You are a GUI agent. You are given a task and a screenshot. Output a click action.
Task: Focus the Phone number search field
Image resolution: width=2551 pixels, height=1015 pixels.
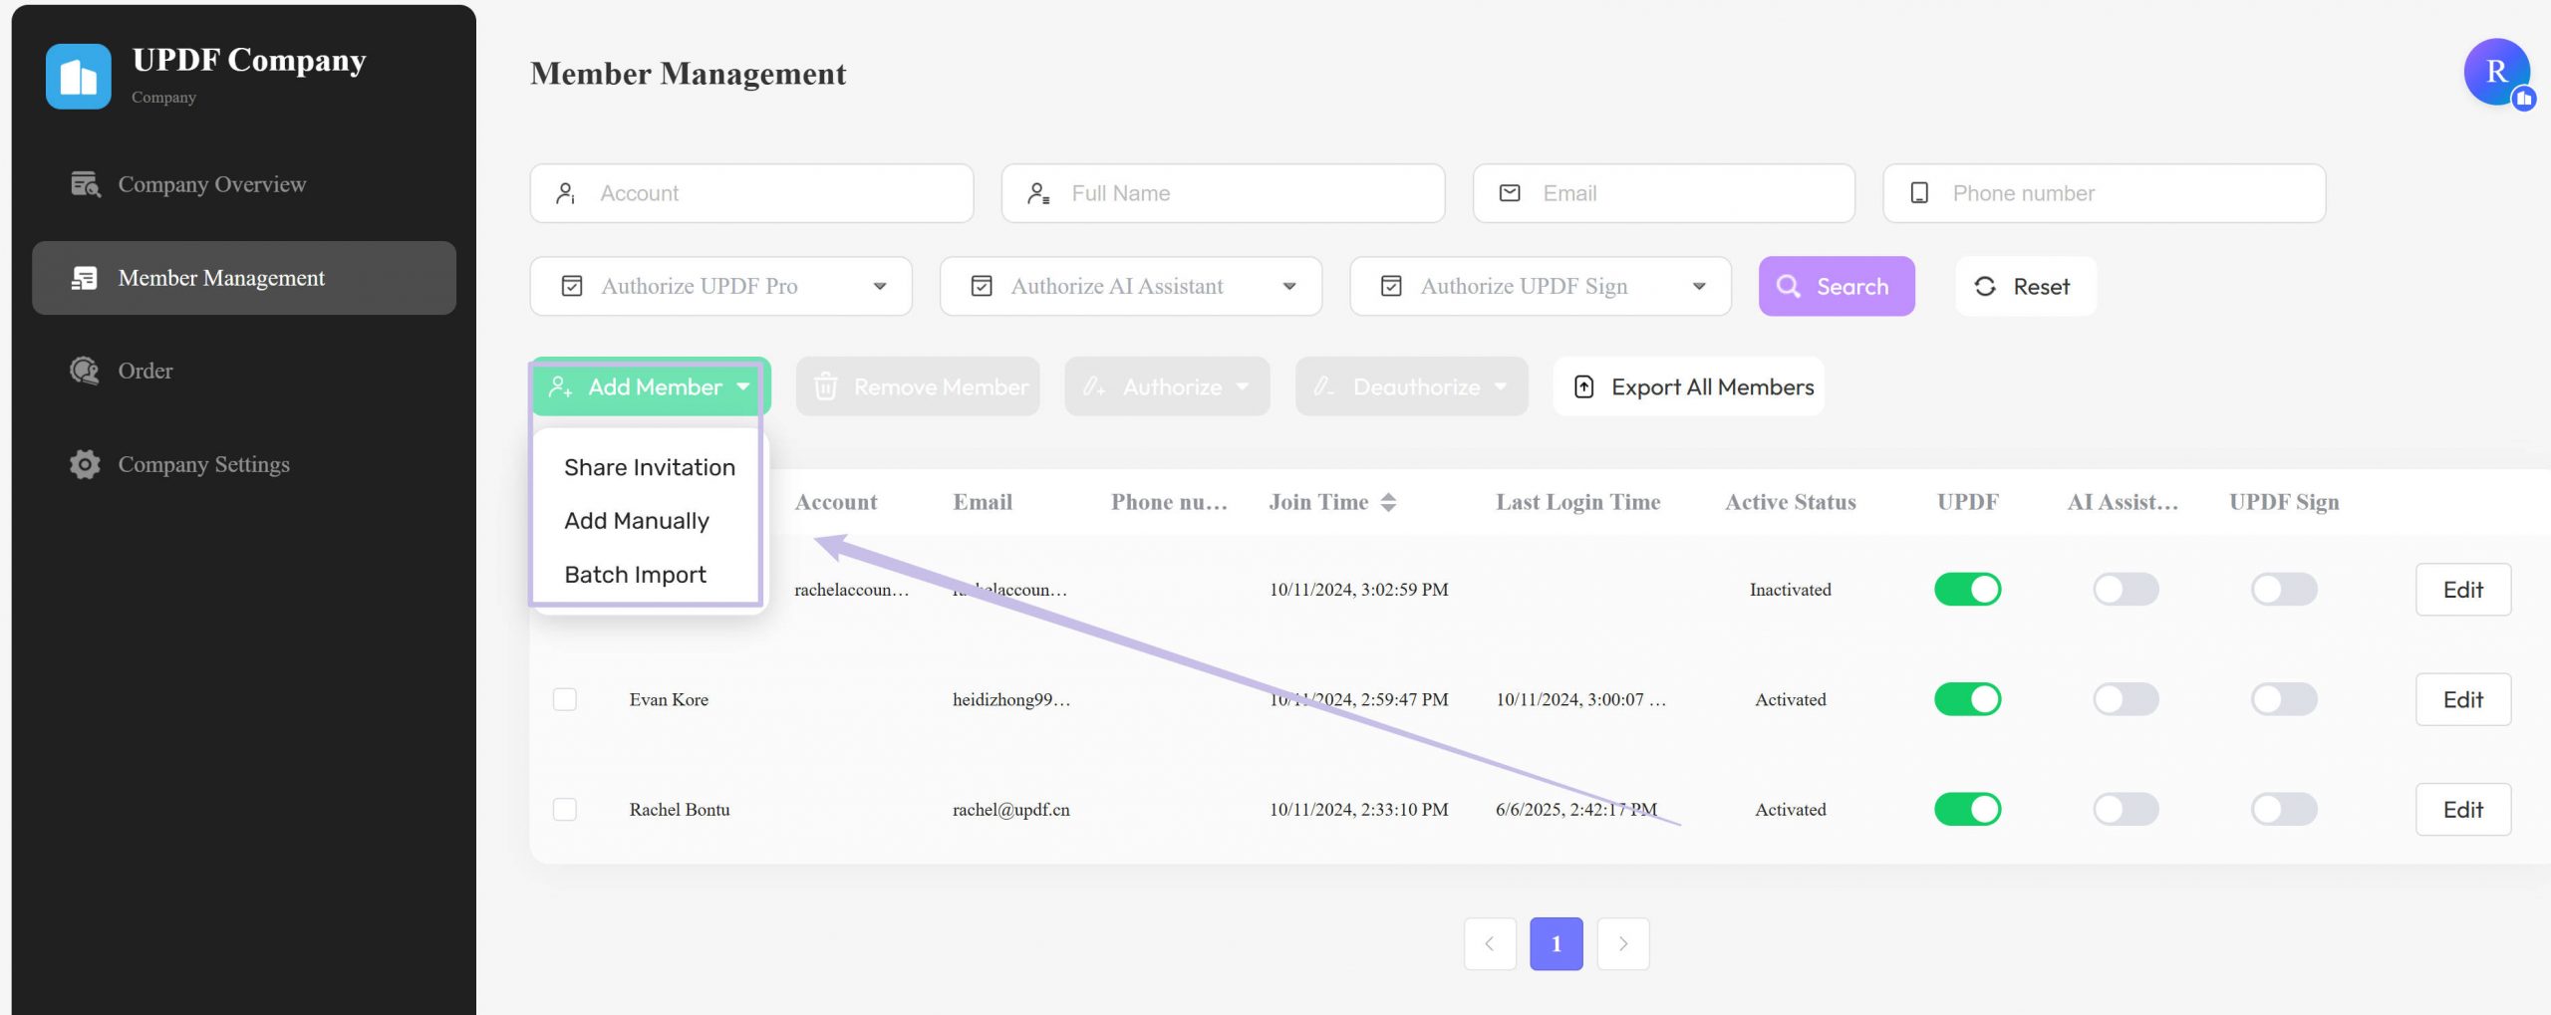click(2104, 193)
